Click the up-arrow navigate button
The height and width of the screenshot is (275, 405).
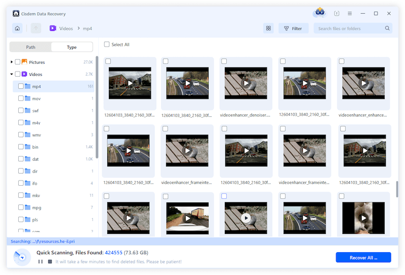(x=35, y=28)
